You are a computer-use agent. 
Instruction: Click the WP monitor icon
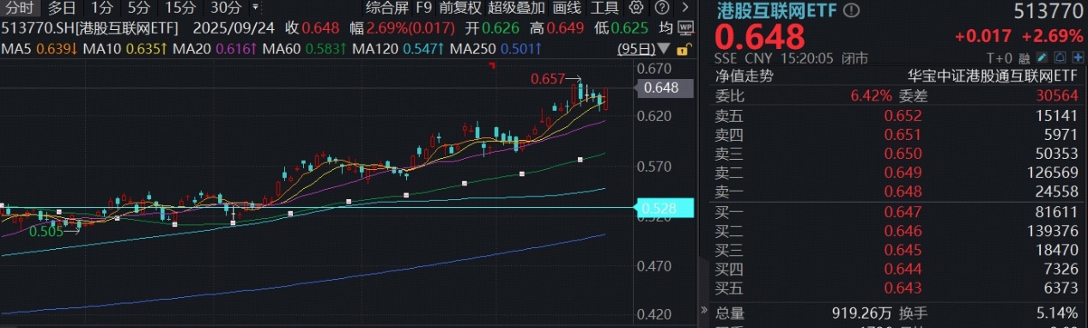686,27
